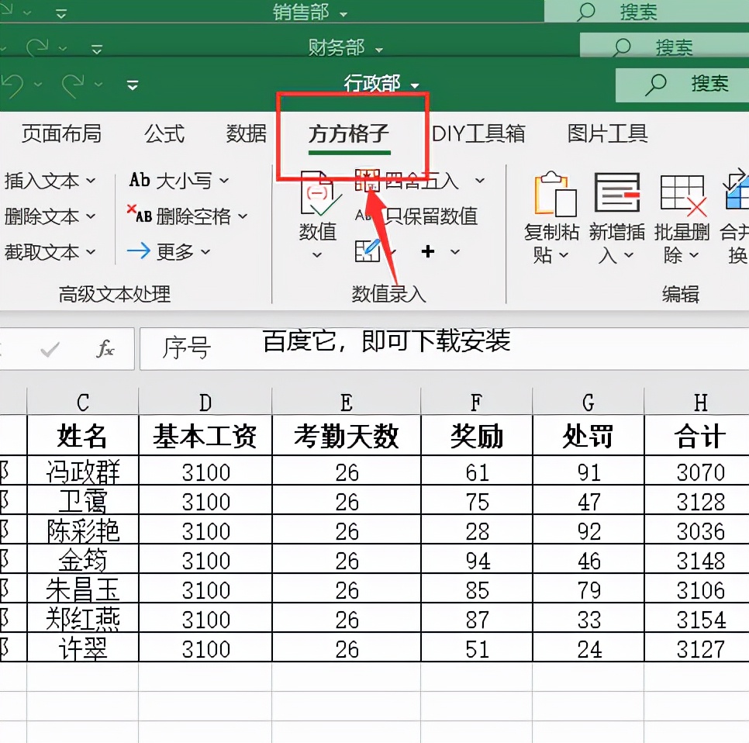
Task: Click Undo arrow in 行政部 window
Action: tap(12, 85)
